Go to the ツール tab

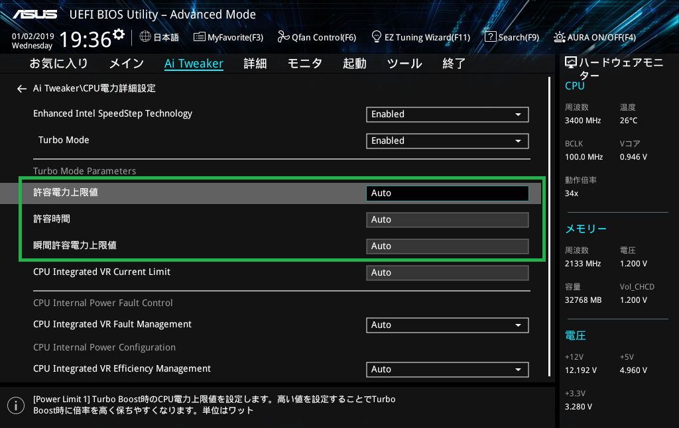click(404, 64)
